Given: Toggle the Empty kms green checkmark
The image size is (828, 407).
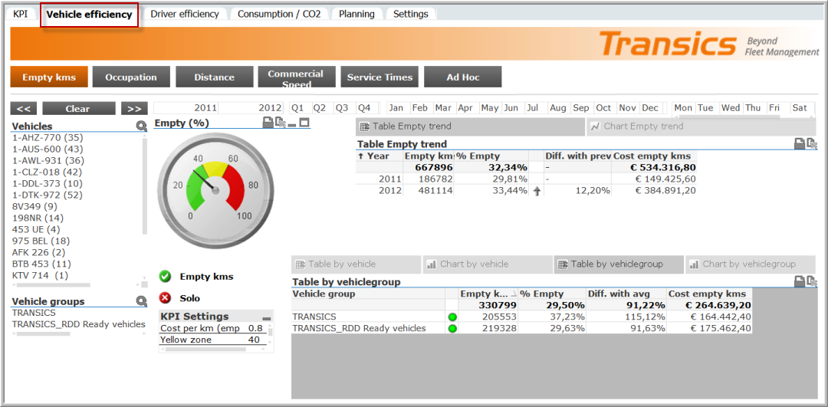Looking at the screenshot, I should coord(165,277).
